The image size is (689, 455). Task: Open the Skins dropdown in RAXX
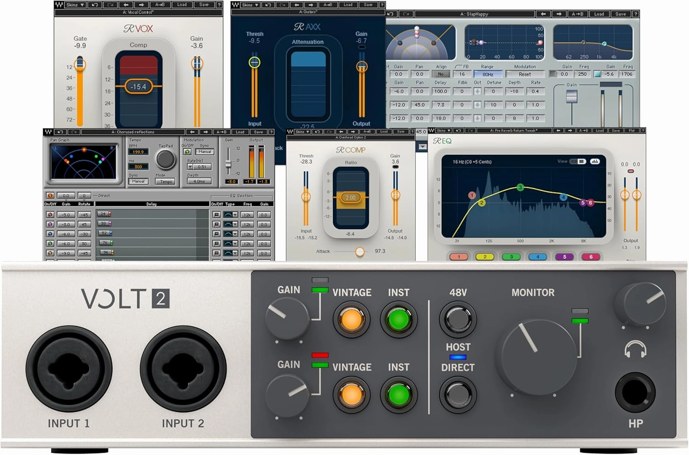pyautogui.click(x=250, y=5)
